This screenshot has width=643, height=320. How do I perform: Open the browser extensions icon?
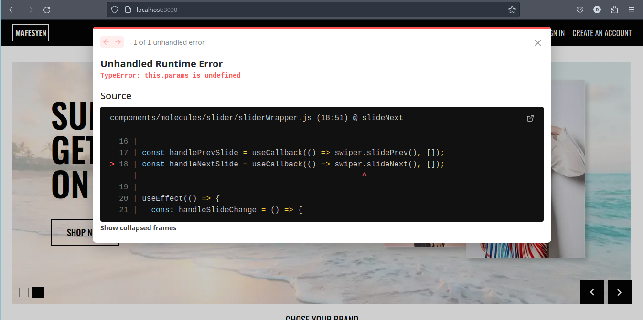[x=614, y=10]
